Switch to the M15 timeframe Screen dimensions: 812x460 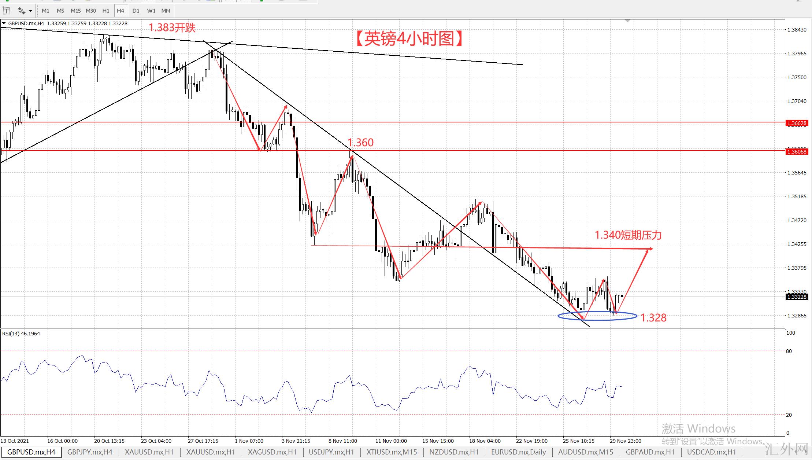75,11
